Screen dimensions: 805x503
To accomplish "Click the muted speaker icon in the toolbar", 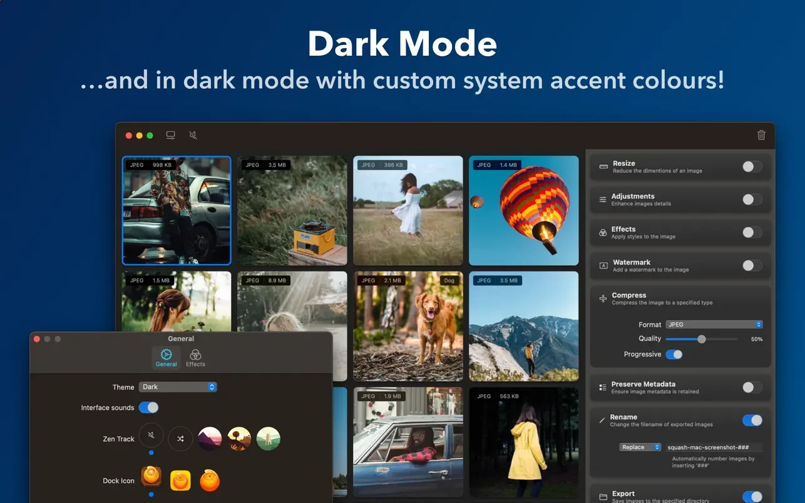I will click(x=193, y=135).
